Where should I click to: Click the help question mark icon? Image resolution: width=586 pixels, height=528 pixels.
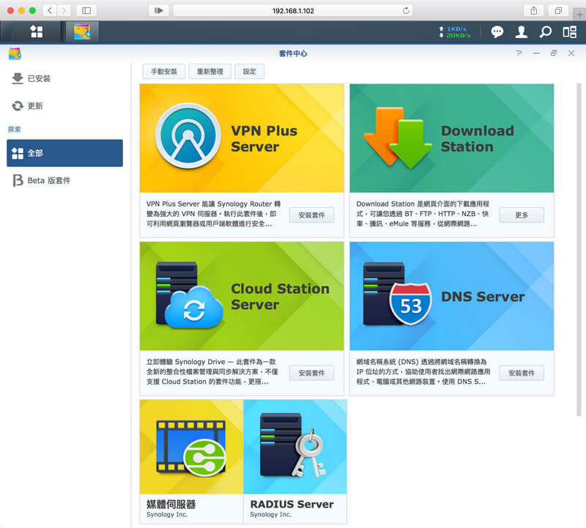click(x=519, y=53)
